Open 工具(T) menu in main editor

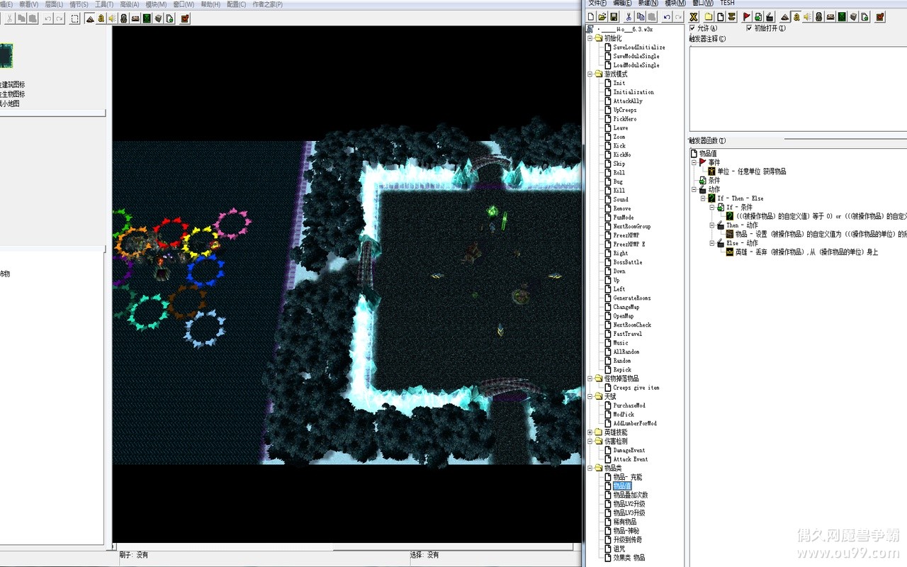coord(104,4)
